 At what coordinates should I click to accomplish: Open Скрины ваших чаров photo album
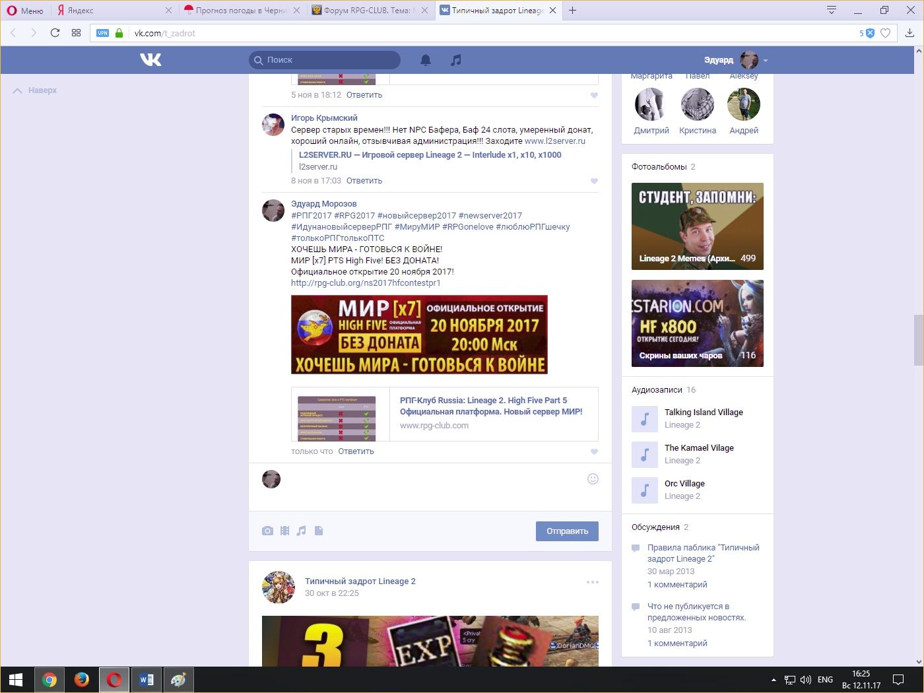coord(698,323)
